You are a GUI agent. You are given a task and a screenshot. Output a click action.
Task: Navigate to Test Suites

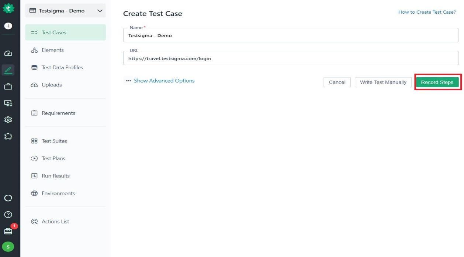tap(54, 141)
